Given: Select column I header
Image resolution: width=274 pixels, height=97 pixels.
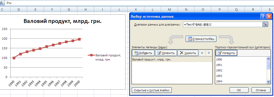Looking at the screenshot, I should [102, 10].
